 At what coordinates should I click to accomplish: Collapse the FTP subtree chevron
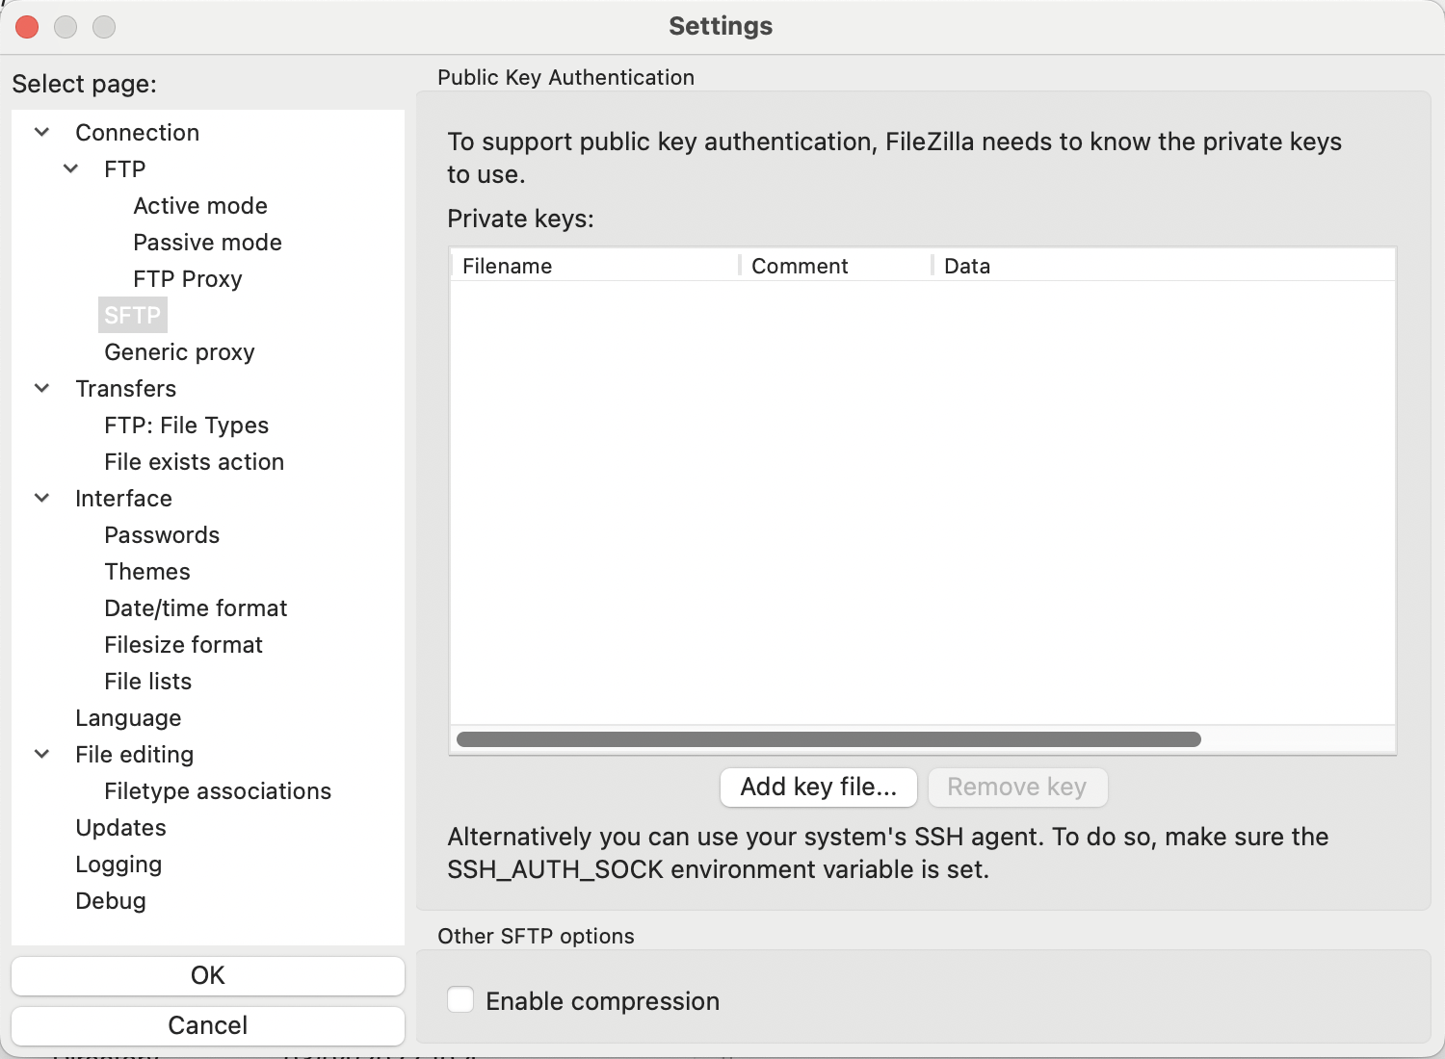pos(71,168)
